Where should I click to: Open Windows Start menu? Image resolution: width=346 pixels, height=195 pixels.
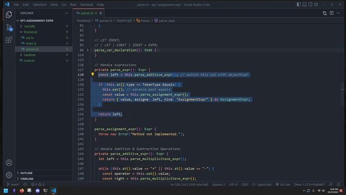tap(6, 191)
